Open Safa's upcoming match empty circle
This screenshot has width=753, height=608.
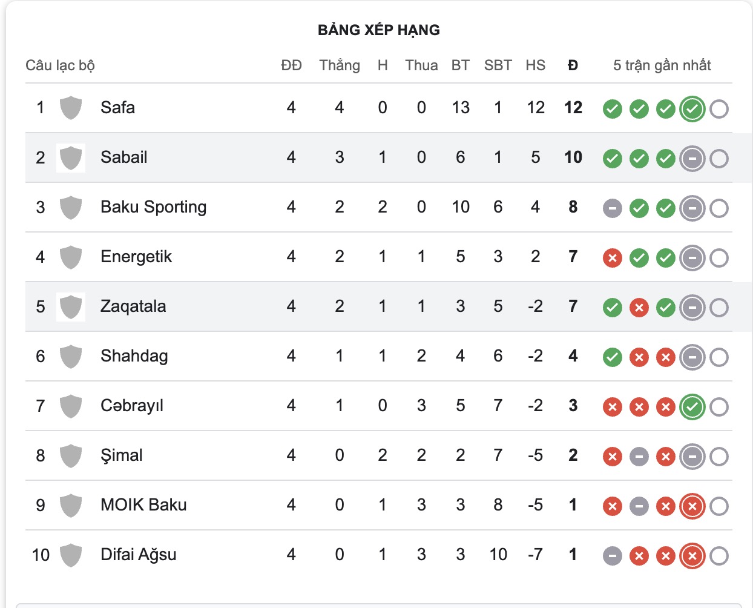pyautogui.click(x=718, y=107)
